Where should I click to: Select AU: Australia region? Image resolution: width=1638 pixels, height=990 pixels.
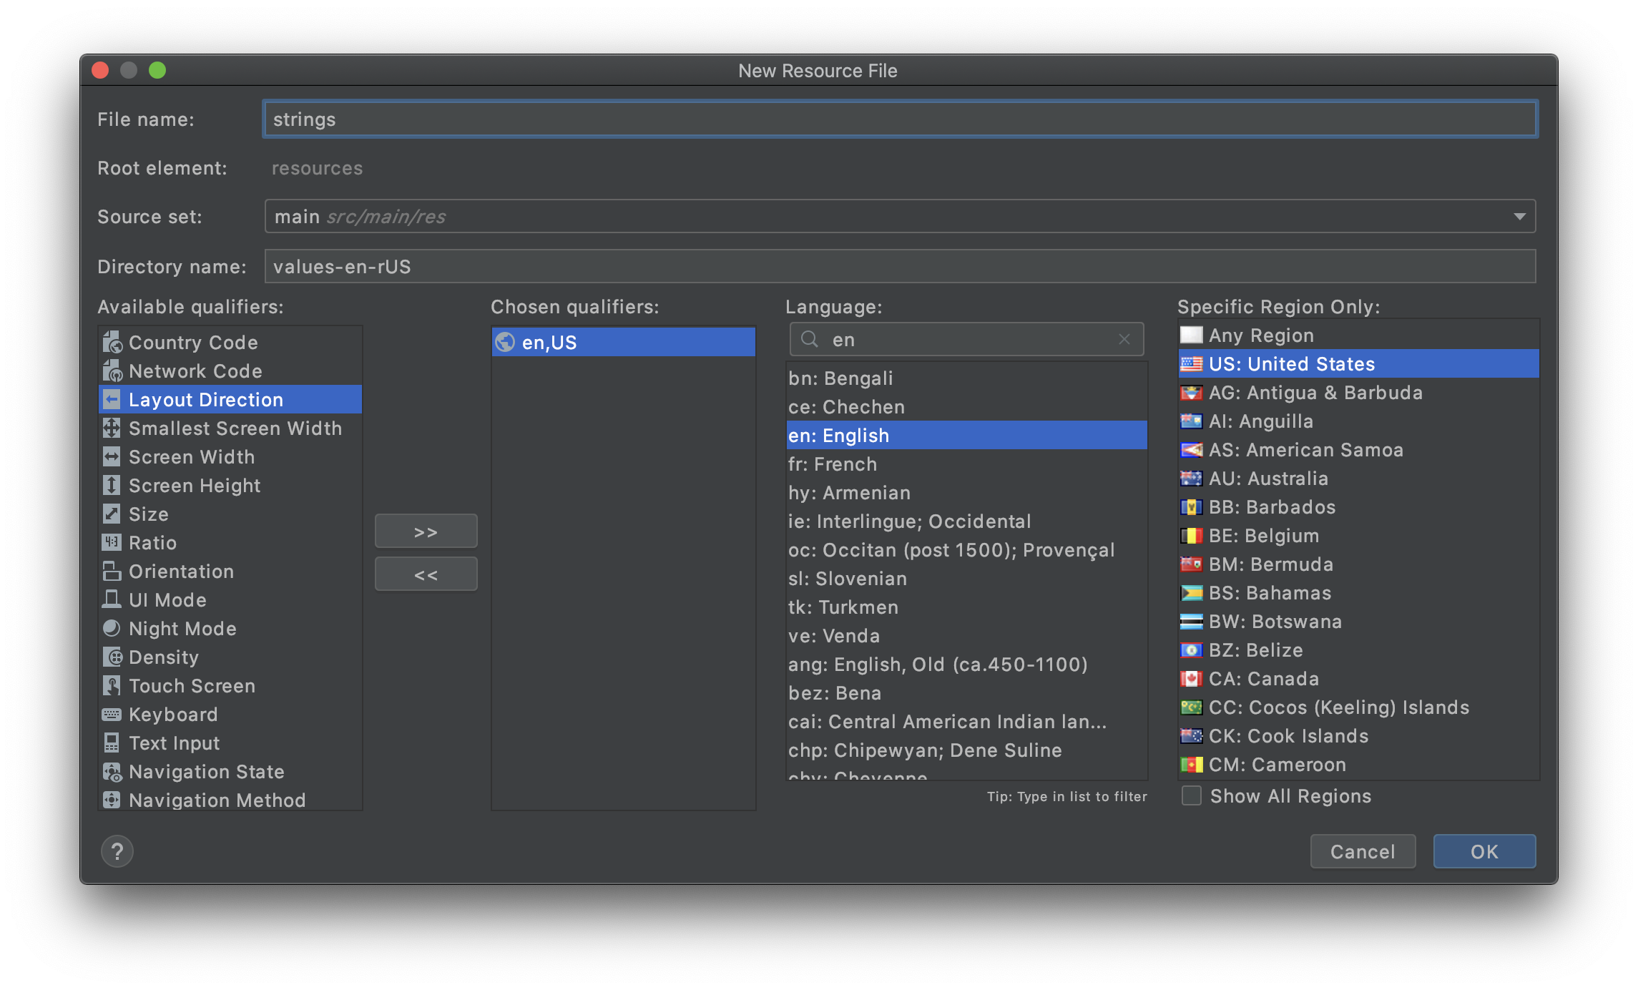pyautogui.click(x=1268, y=479)
